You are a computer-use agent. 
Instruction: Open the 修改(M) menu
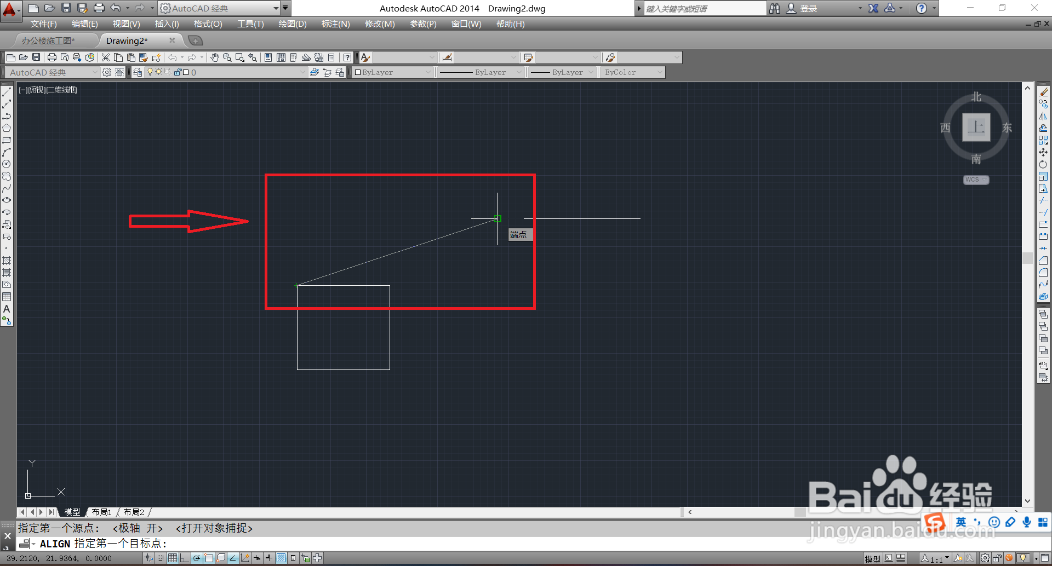point(380,24)
